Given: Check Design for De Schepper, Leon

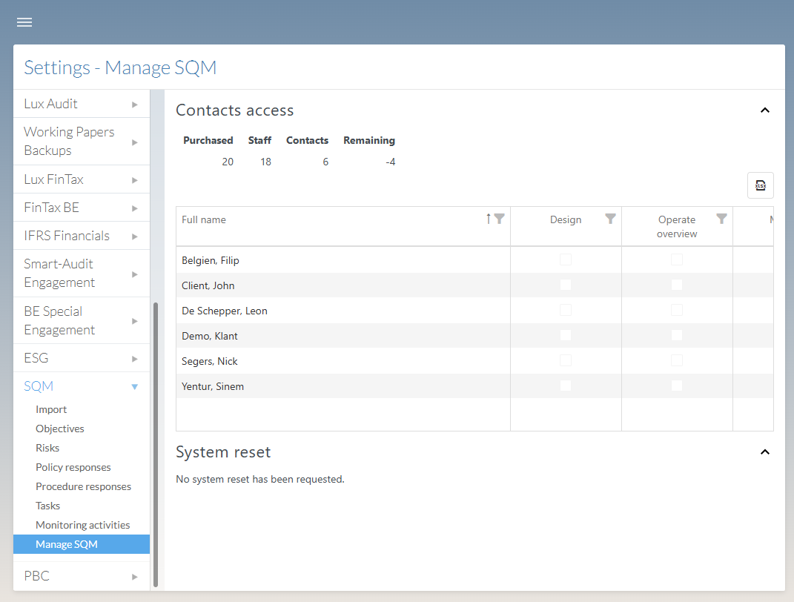Looking at the screenshot, I should point(566,310).
